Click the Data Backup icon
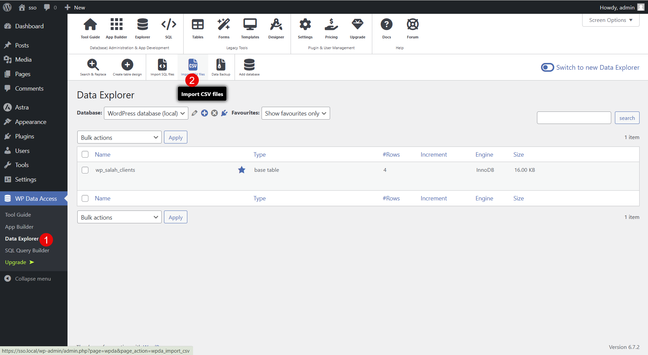 pyautogui.click(x=221, y=67)
